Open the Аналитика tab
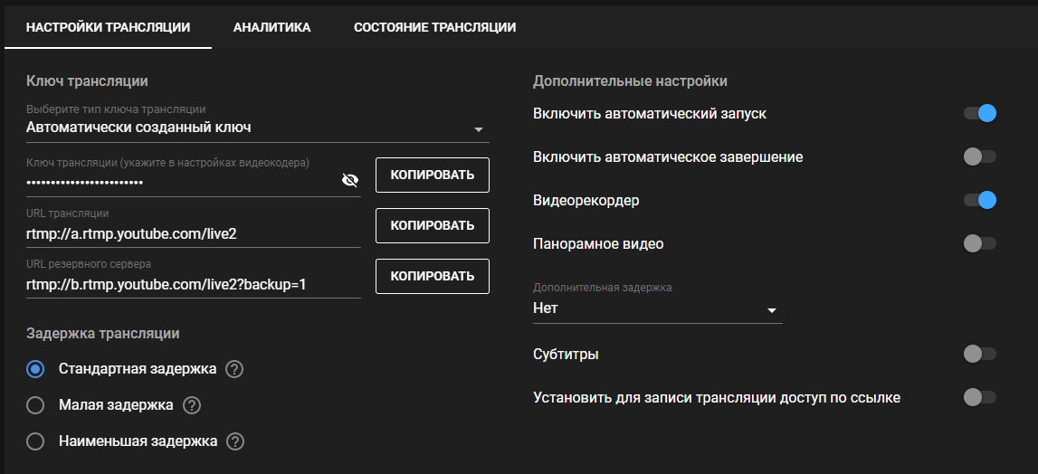Screen dimensions: 1038x474 tap(272, 27)
